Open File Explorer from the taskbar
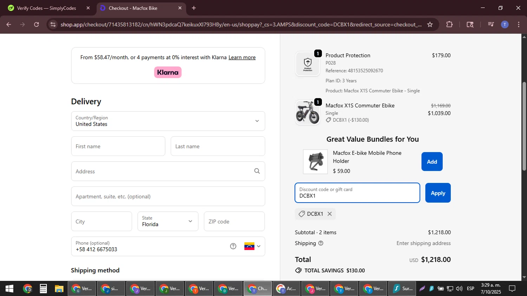Viewport: 527px width, 296px height. [x=59, y=289]
